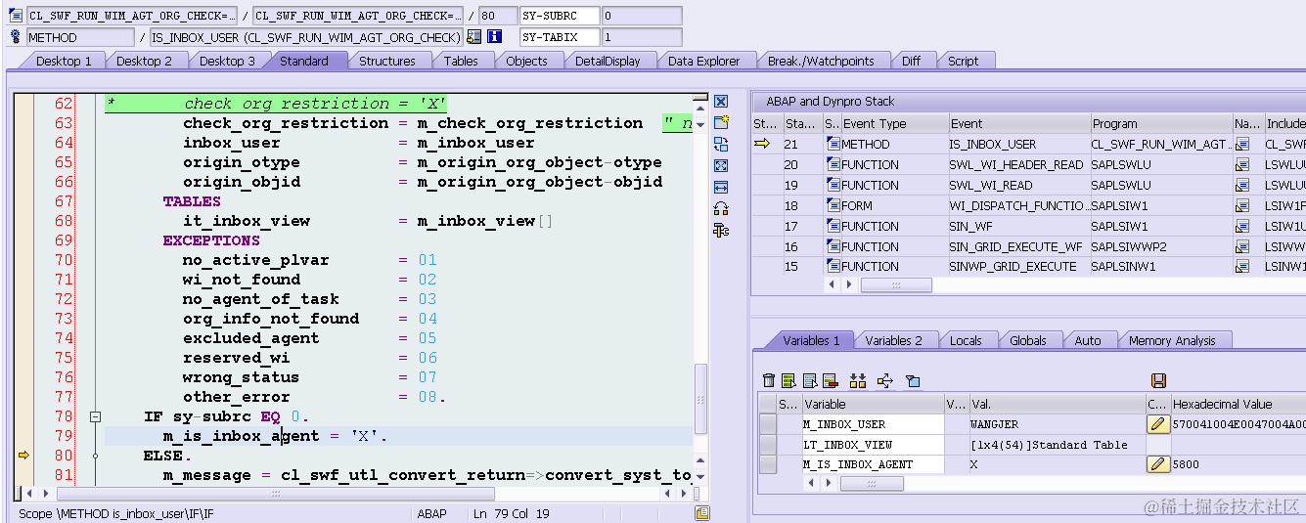The image size is (1306, 523).
Task: Select row header of M_INBOX_USER variable
Action: pos(768,424)
